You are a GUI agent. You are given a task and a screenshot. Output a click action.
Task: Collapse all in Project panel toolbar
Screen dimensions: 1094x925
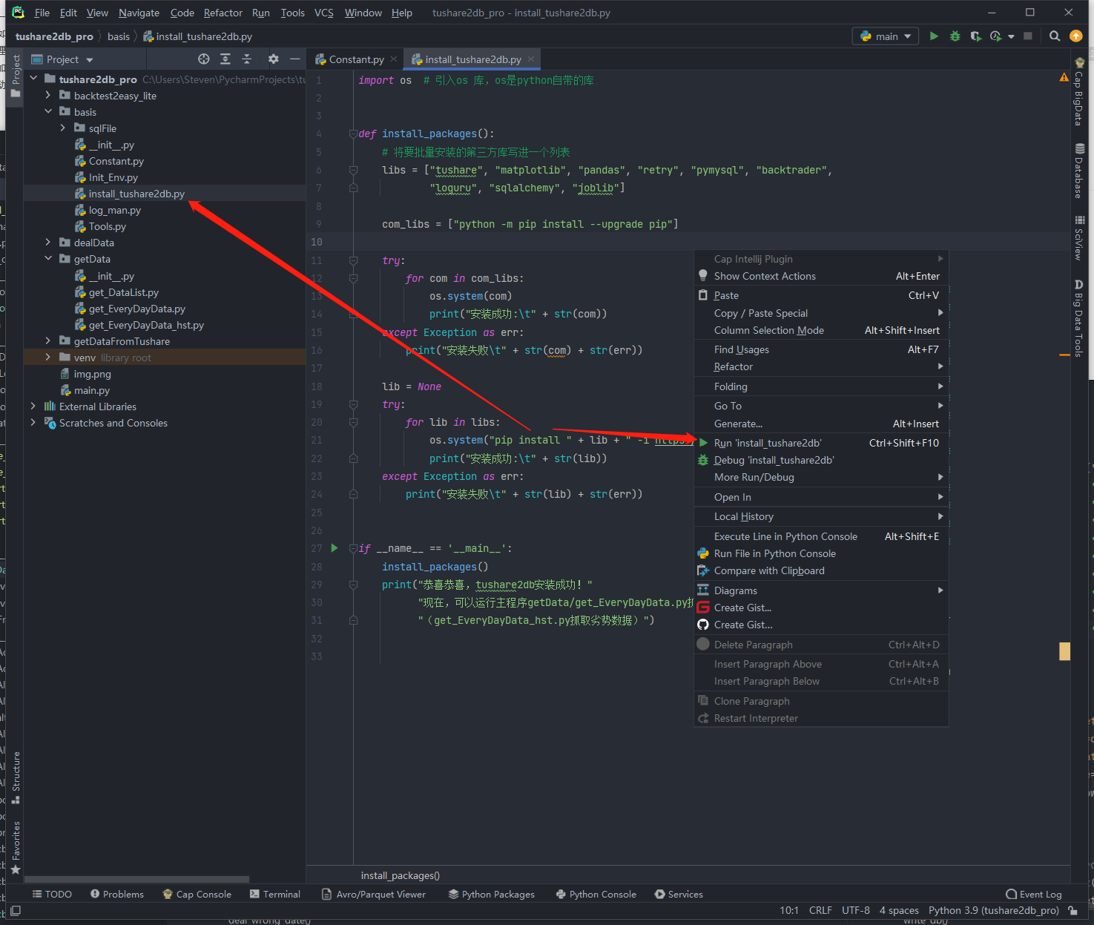pyautogui.click(x=247, y=59)
